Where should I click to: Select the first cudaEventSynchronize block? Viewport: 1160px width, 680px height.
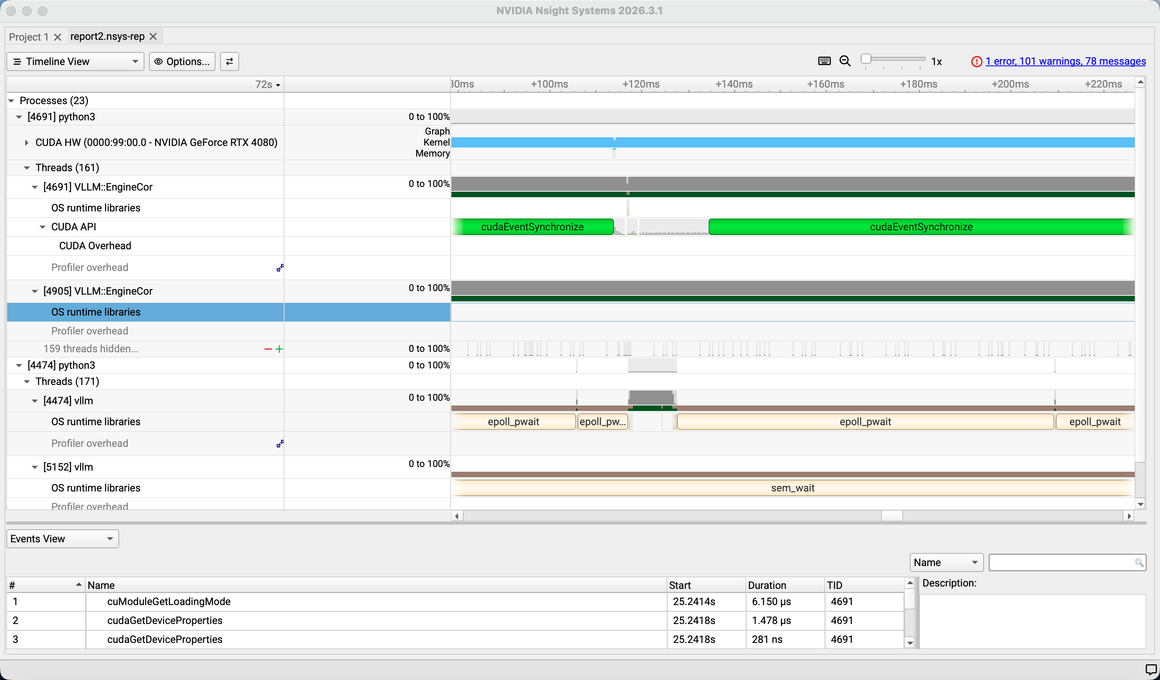coord(532,227)
